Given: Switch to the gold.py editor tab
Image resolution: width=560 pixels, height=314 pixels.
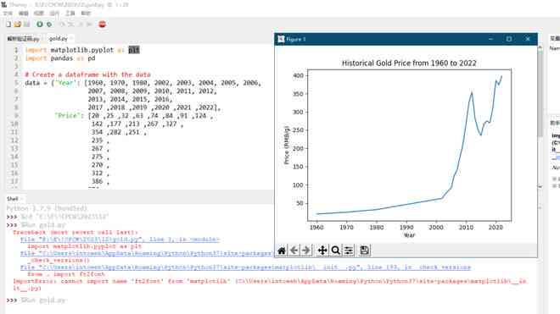Looking at the screenshot, I should [x=58, y=38].
